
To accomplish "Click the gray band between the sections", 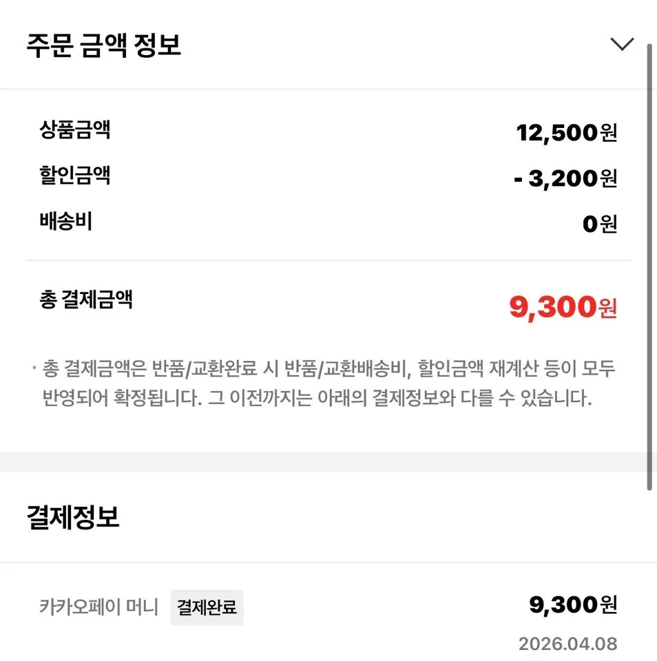I will coord(324,462).
